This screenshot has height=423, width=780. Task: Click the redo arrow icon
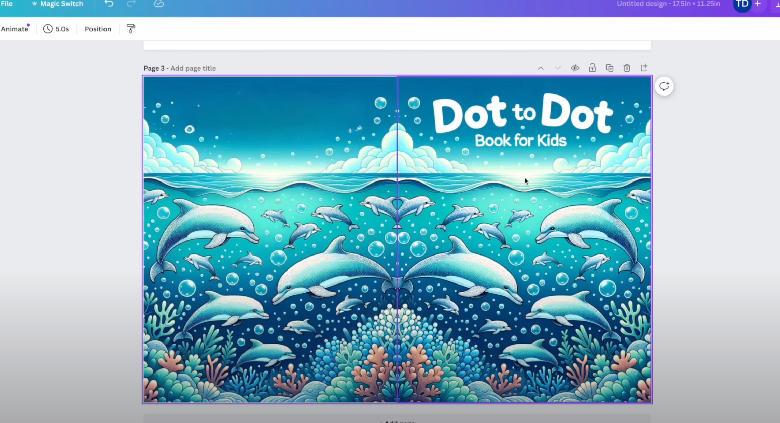[x=131, y=4]
